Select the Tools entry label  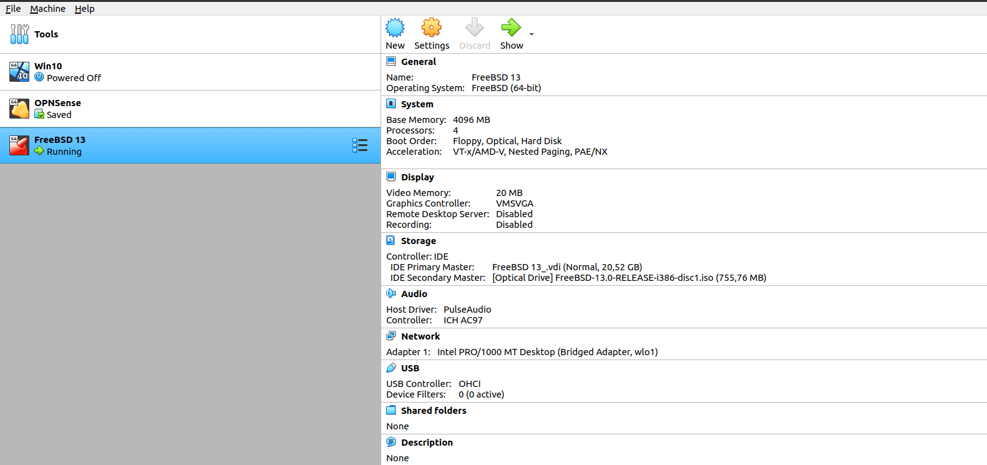[x=46, y=34]
